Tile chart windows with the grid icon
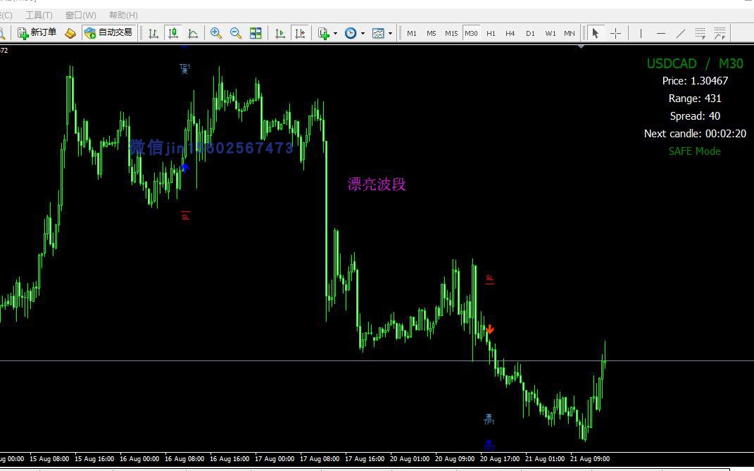 coord(256,33)
